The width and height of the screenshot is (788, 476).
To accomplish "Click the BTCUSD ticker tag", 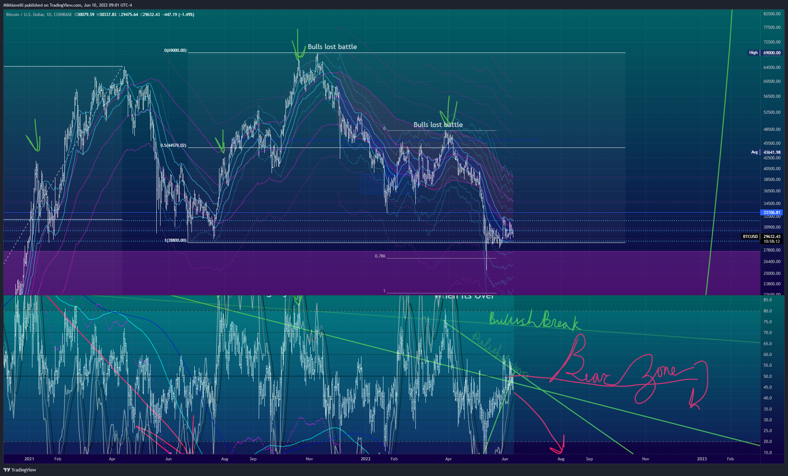I will click(x=750, y=237).
